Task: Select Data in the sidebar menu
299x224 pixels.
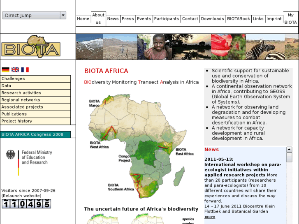Action: pyautogui.click(x=35, y=86)
